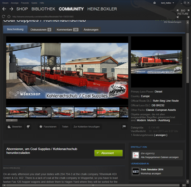Click Zur Kollektion hinzufügen button
Viewport: 191px width, 187px height.
[86, 127]
